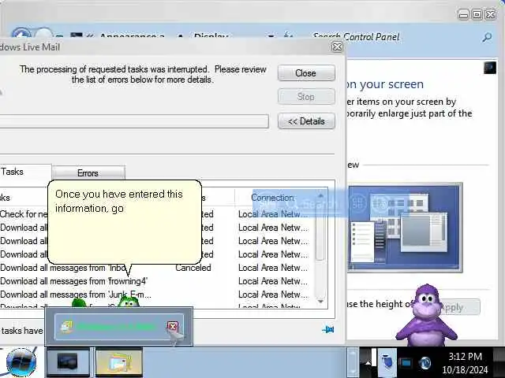Switch to the Errors tab
The width and height of the screenshot is (505, 378).
tap(88, 173)
